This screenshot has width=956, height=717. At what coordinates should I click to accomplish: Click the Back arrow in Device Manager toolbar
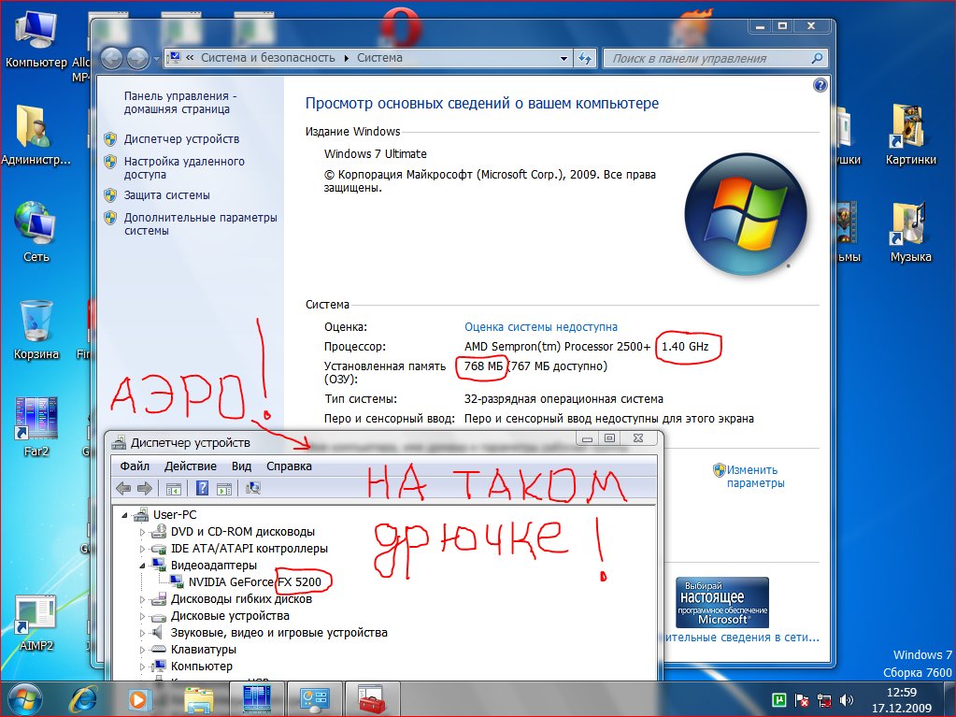coord(123,488)
